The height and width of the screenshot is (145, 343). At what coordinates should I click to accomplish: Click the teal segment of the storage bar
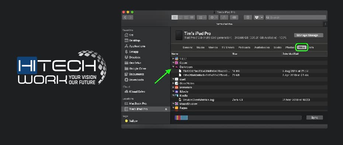coord(184,118)
